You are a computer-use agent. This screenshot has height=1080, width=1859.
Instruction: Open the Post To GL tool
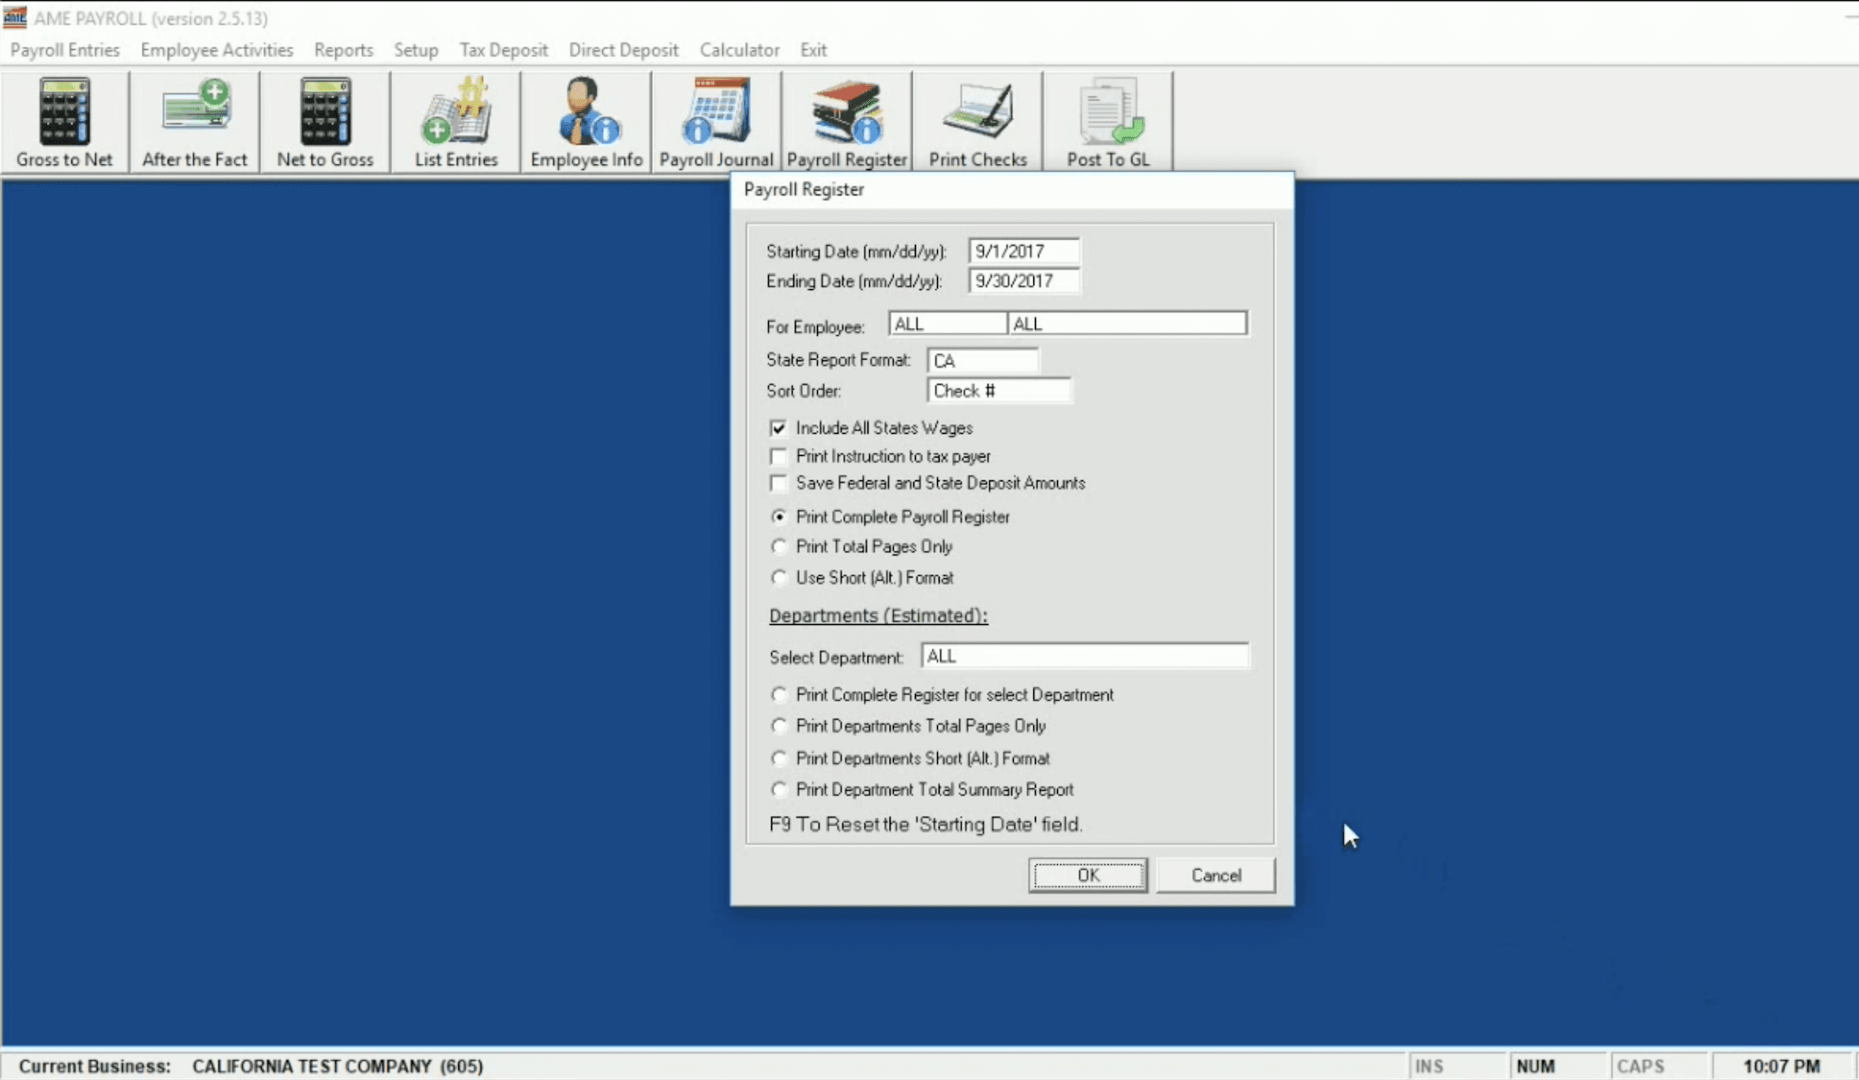pos(1108,119)
